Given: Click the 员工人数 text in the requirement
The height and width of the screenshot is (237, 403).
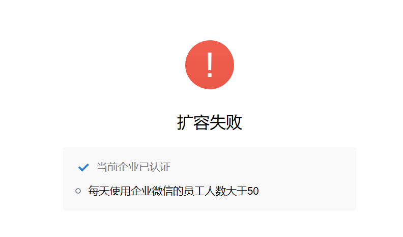Looking at the screenshot, I should point(205,191).
